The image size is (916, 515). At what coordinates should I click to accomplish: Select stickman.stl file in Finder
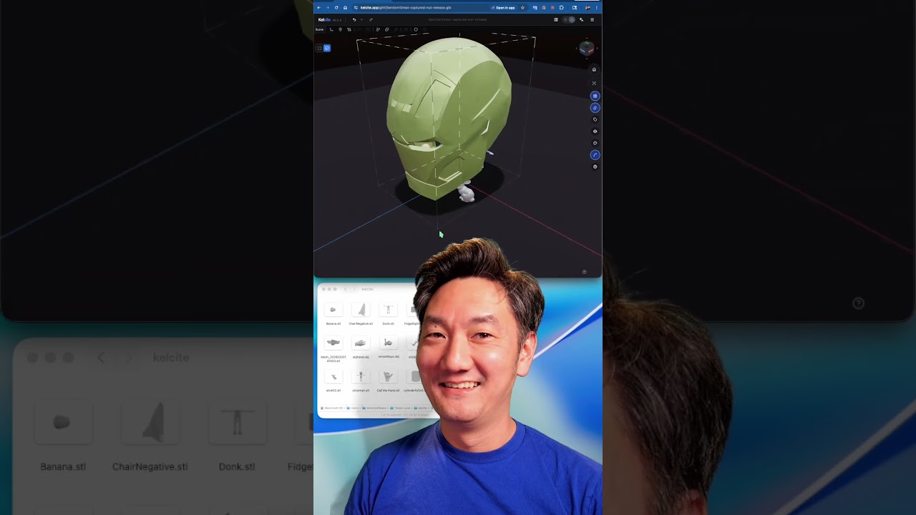361,381
